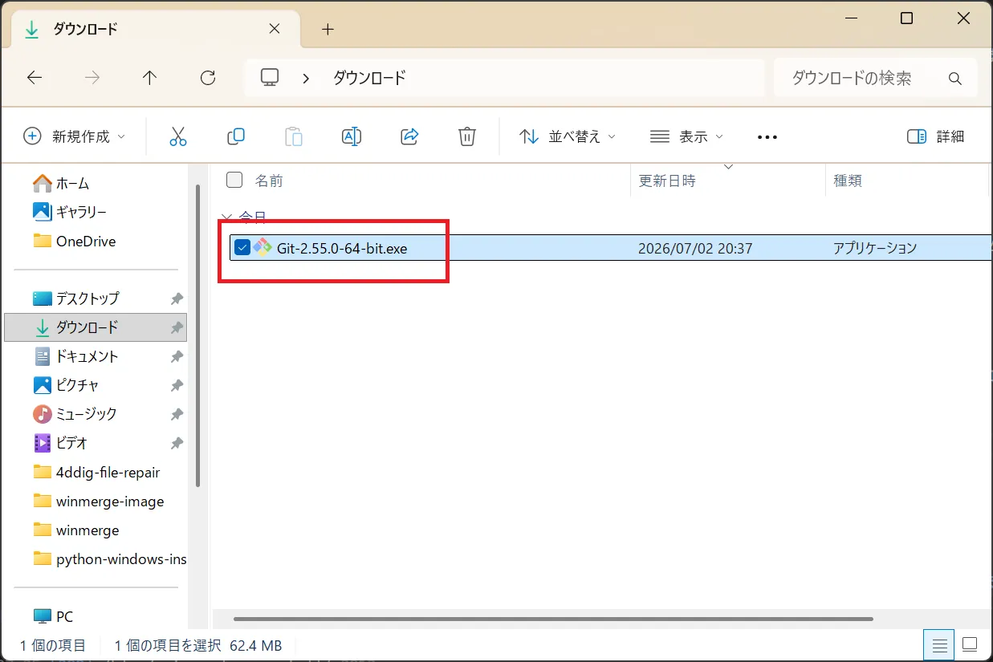Click pin icon next to ピクチャ

[x=177, y=385]
